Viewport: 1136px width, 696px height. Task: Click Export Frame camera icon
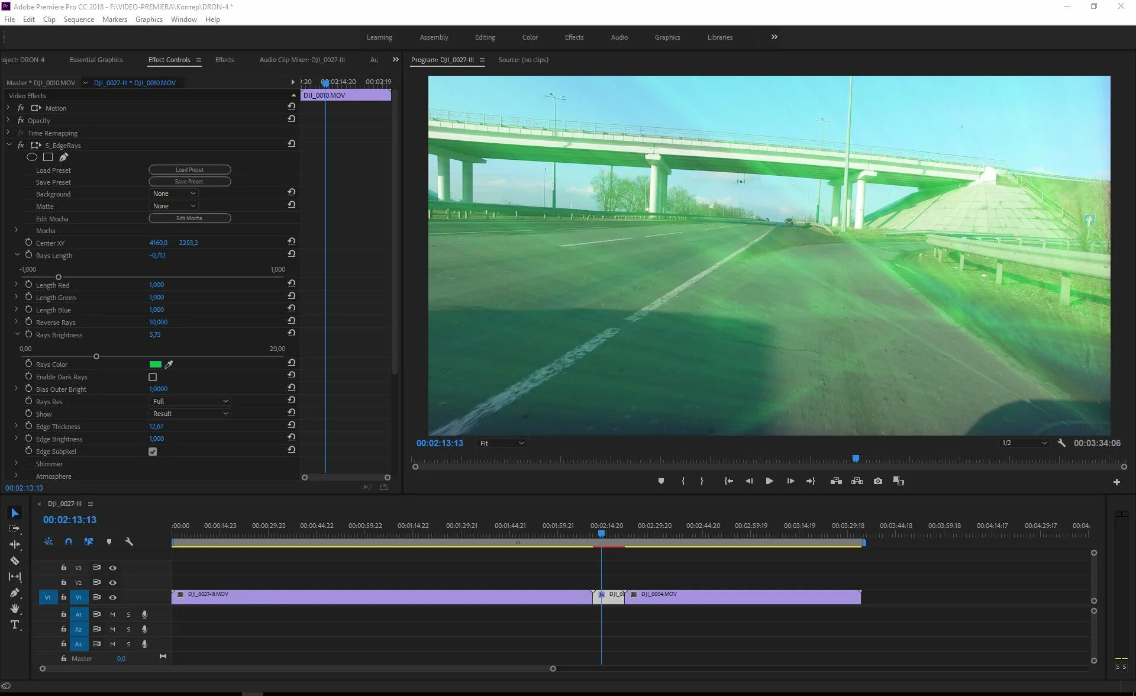877,481
